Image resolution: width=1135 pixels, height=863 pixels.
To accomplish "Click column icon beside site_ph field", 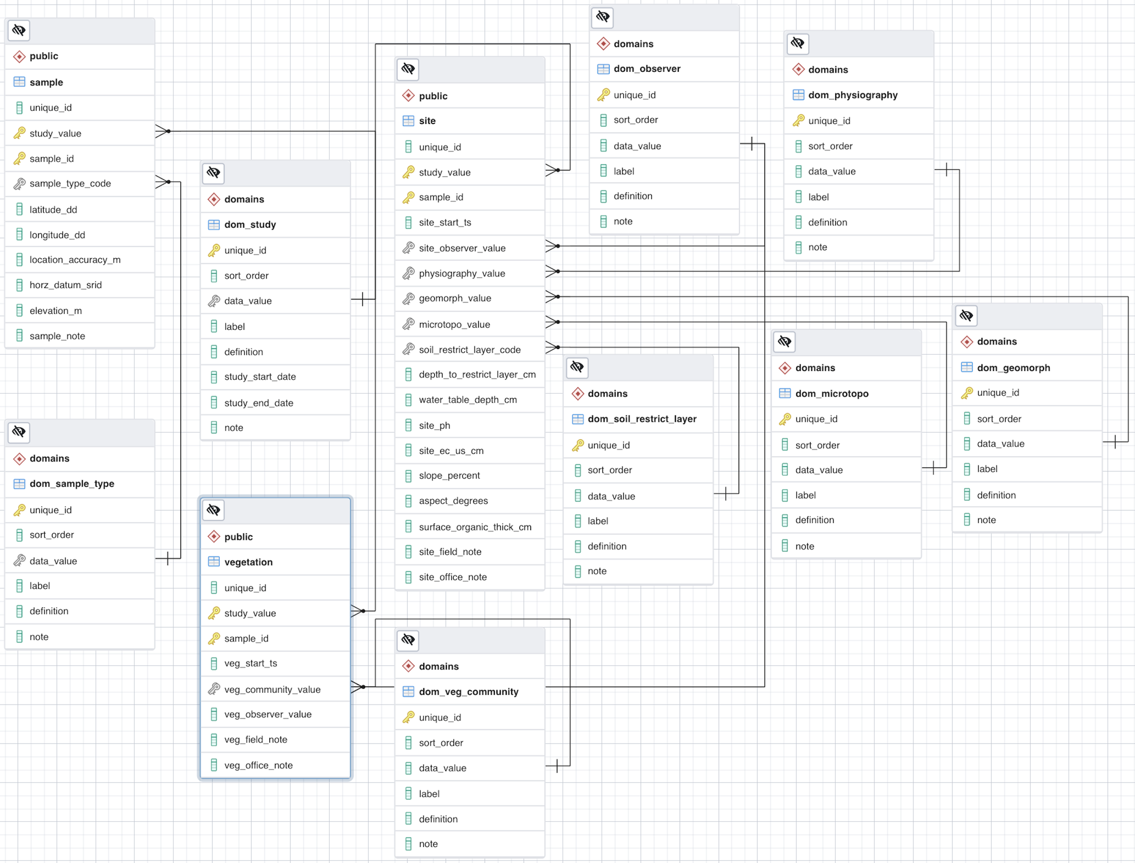I will [409, 426].
